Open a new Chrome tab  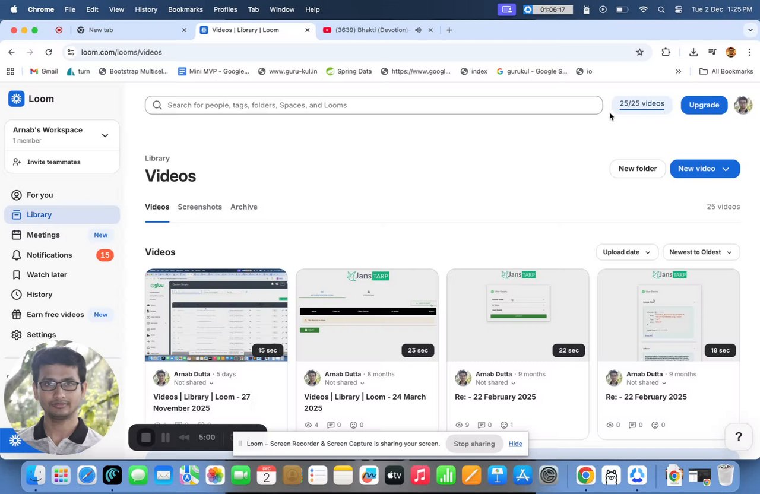click(x=449, y=30)
